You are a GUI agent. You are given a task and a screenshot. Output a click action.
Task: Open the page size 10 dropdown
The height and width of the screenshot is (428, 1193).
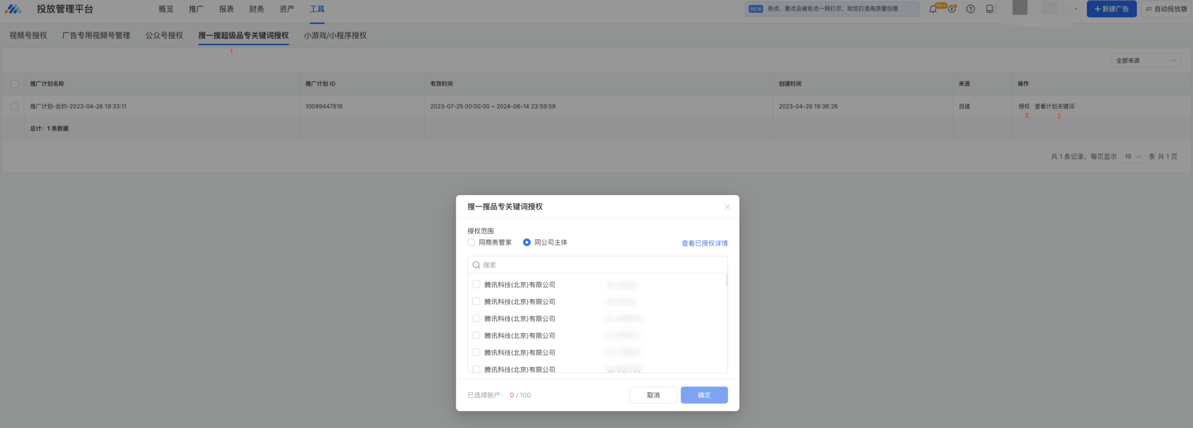pyautogui.click(x=1132, y=156)
